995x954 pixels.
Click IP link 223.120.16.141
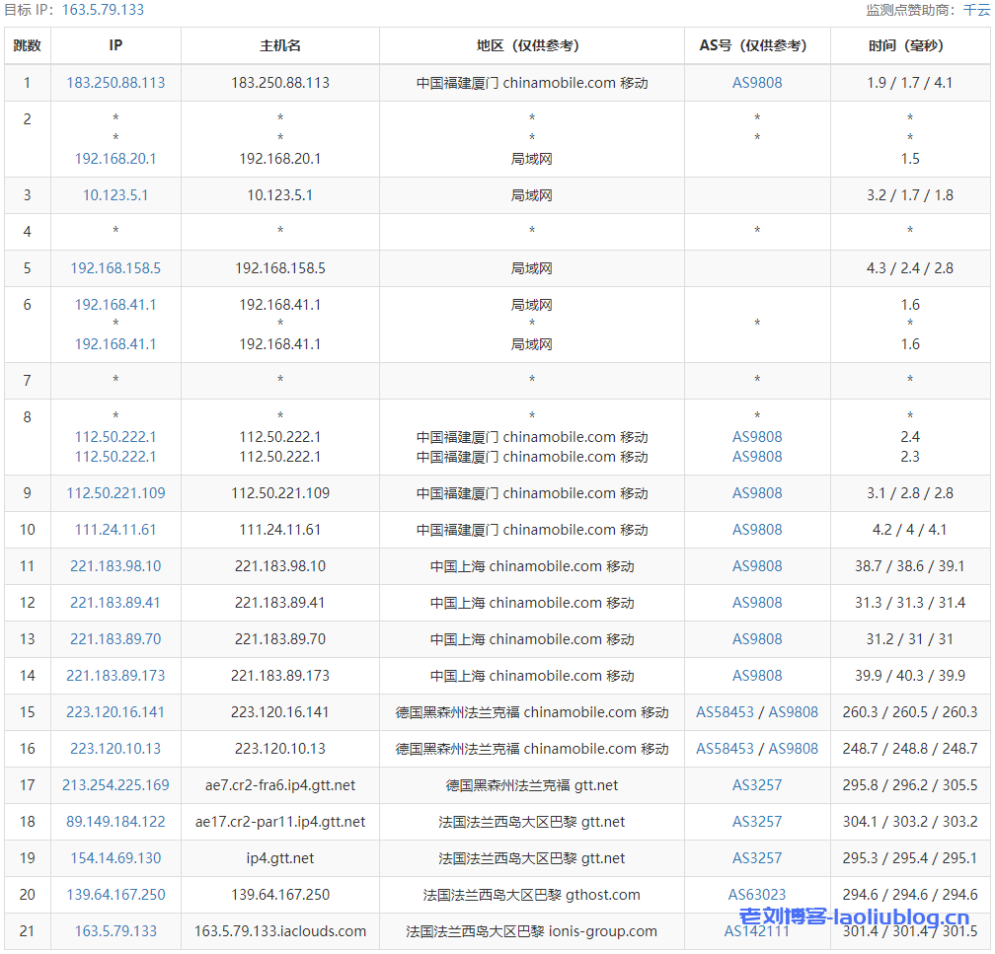tap(115, 712)
